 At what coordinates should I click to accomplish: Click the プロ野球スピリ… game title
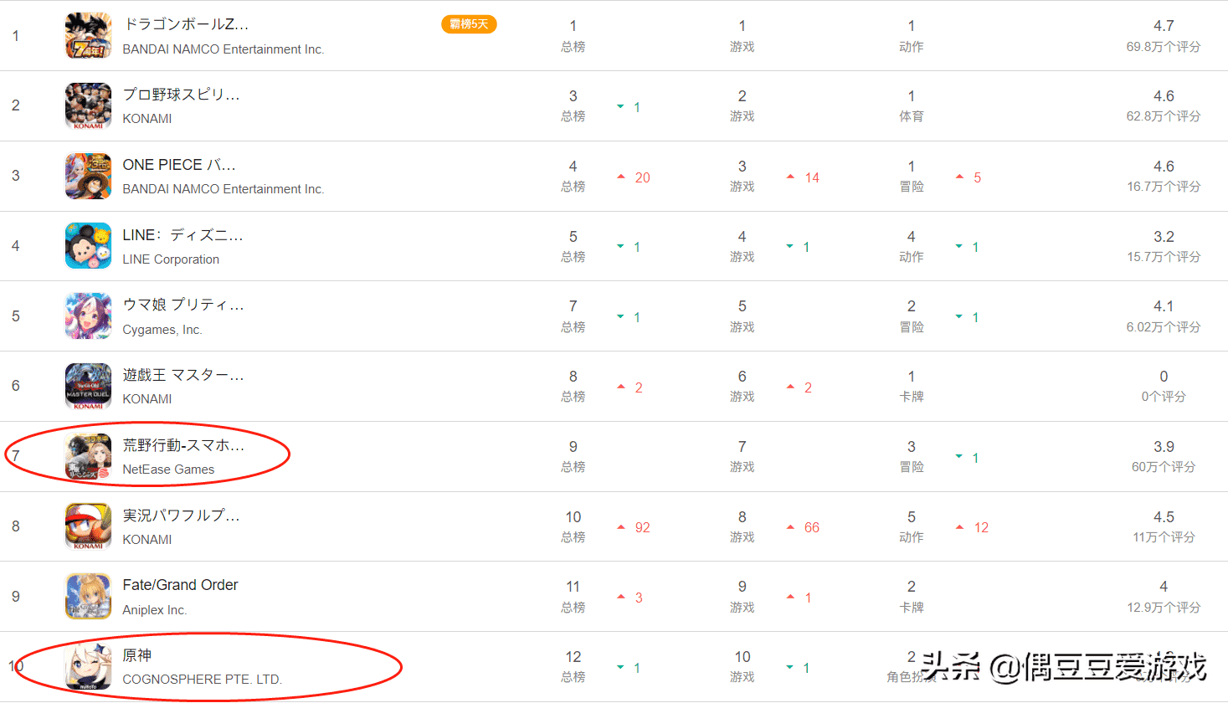click(x=182, y=95)
